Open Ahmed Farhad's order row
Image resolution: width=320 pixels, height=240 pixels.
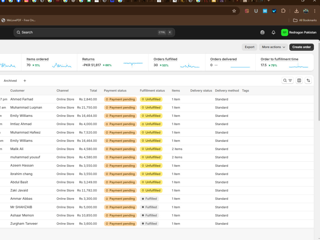pos(157,99)
